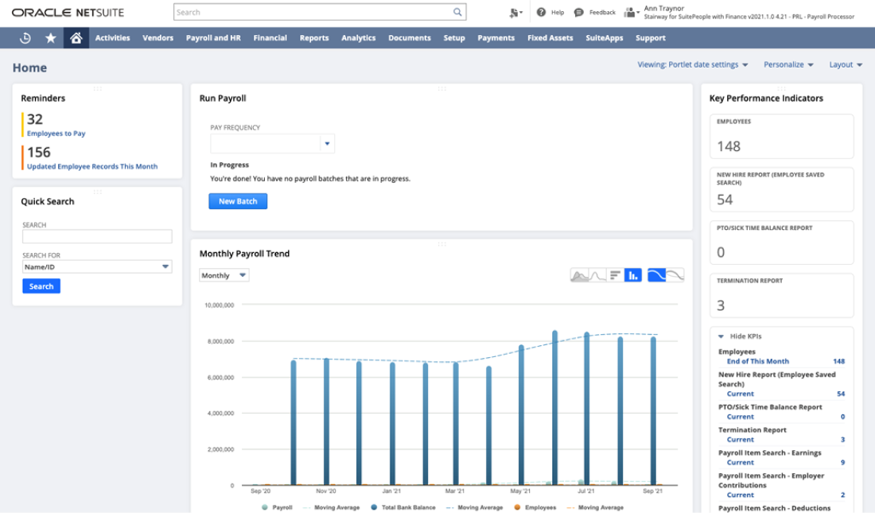Click the Termination Report 3 KPI tile

[x=781, y=295]
